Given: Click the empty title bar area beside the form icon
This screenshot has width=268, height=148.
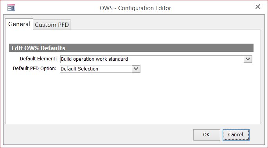Looking at the screenshot, I should (56, 8).
